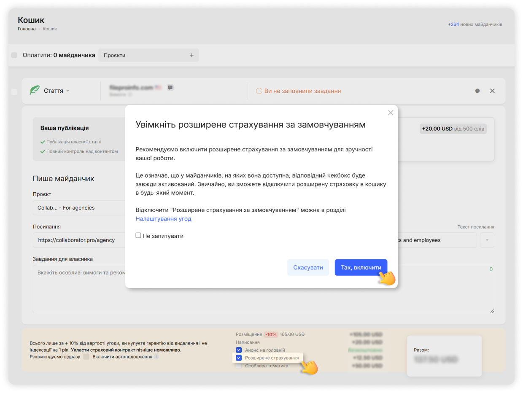Click the 'Скасувати' cancel button
Viewport: 523px width, 393px height.
click(x=308, y=267)
